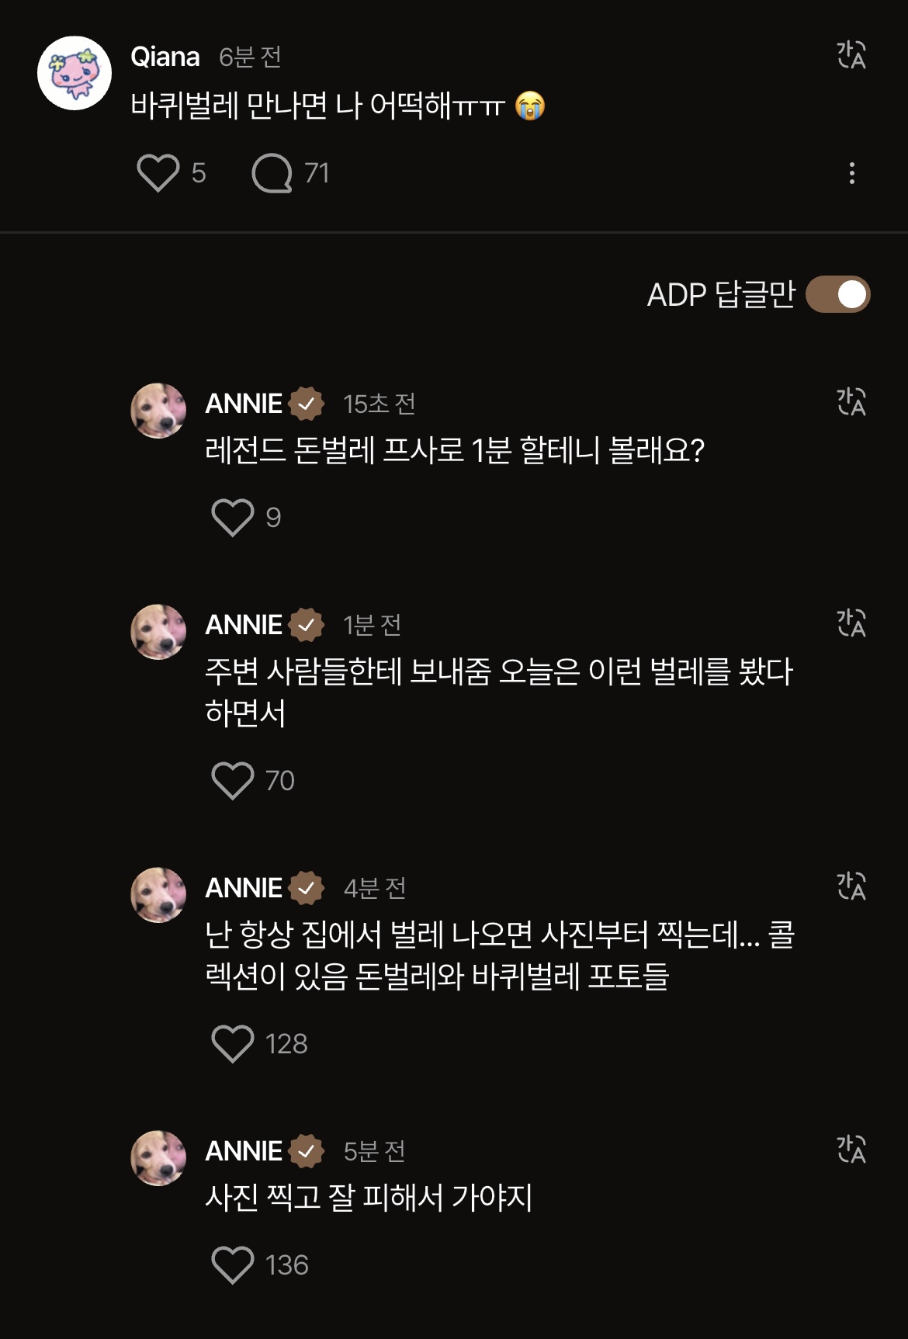Tap ANNIE's name on the 1분 전 reply
The image size is (908, 1339).
click(x=244, y=625)
